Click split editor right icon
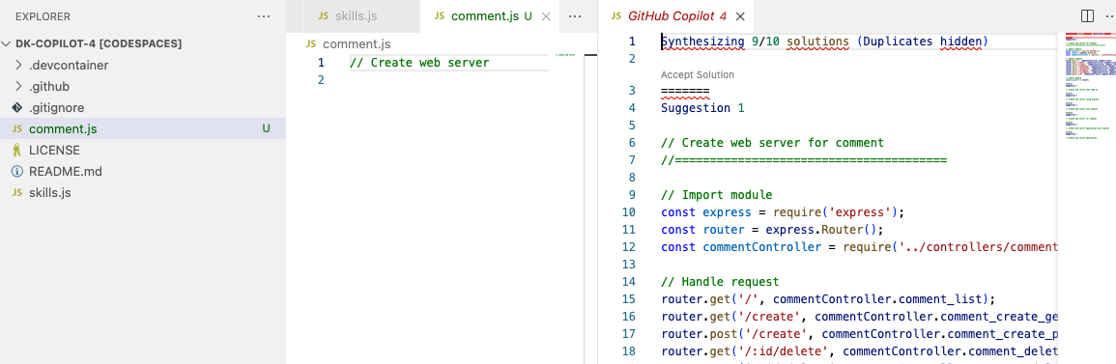The image size is (1116, 364). (1087, 15)
